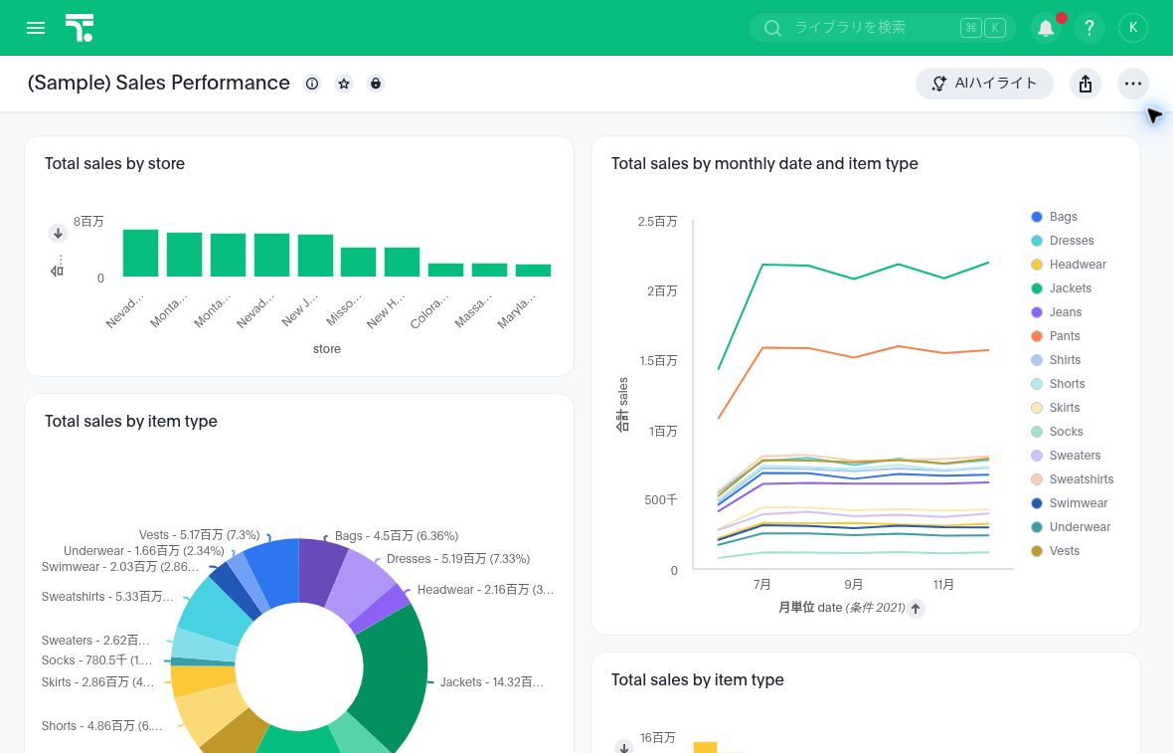Click the Shorts - 4.86 donut label
The width and height of the screenshot is (1173, 753).
[101, 726]
